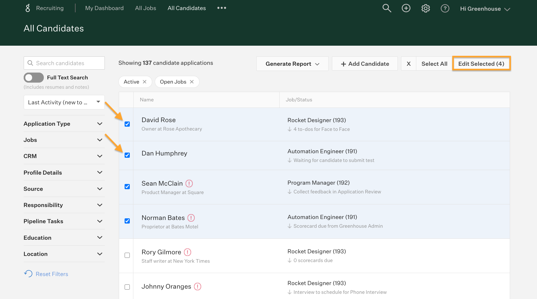Open the three-dot more navigation menu
The image size is (537, 299).
[x=222, y=8]
